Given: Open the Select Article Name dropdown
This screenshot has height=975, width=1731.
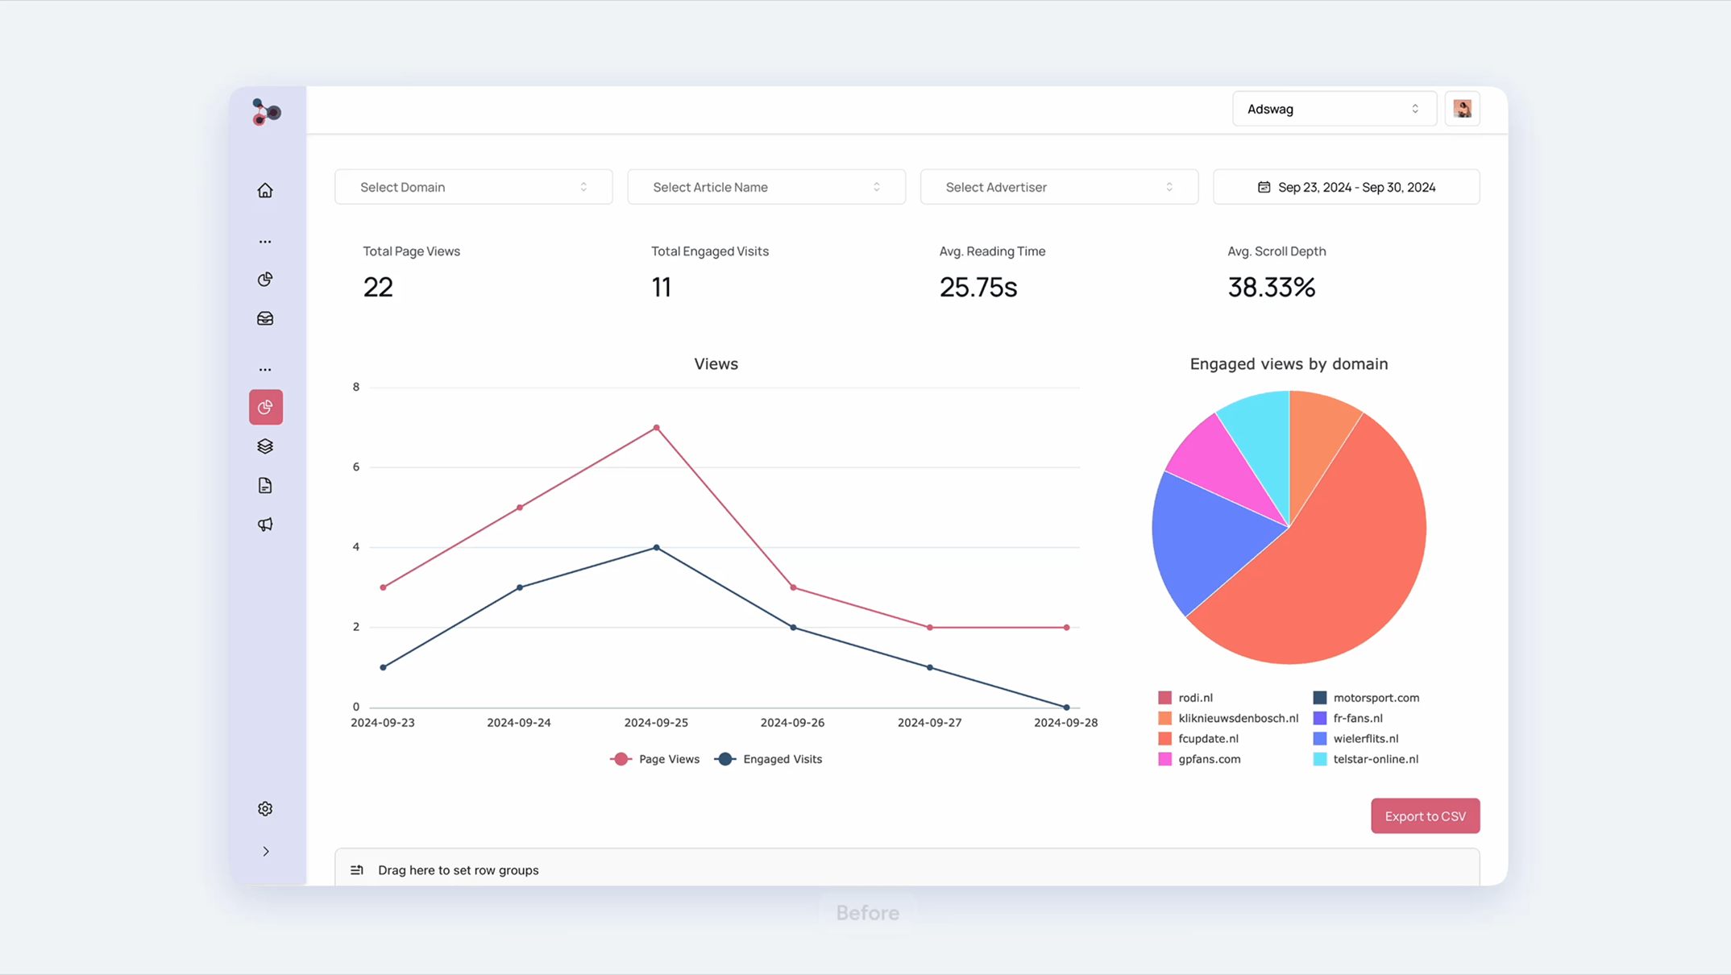Looking at the screenshot, I should tap(766, 187).
